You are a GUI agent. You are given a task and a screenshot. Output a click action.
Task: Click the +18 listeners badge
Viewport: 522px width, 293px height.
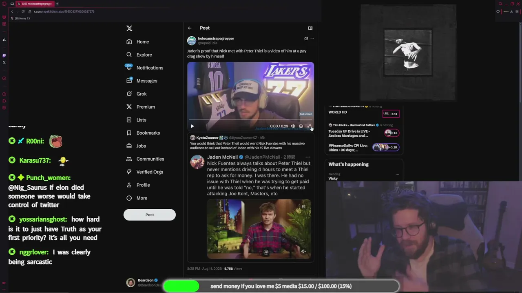pos(392,133)
